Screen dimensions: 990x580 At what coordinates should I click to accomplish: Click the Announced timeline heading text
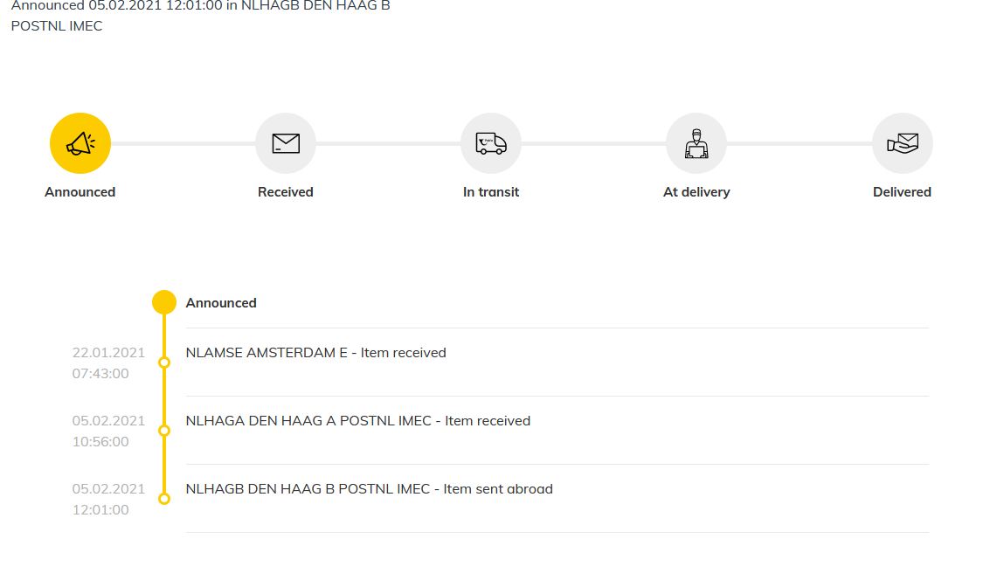pos(221,303)
